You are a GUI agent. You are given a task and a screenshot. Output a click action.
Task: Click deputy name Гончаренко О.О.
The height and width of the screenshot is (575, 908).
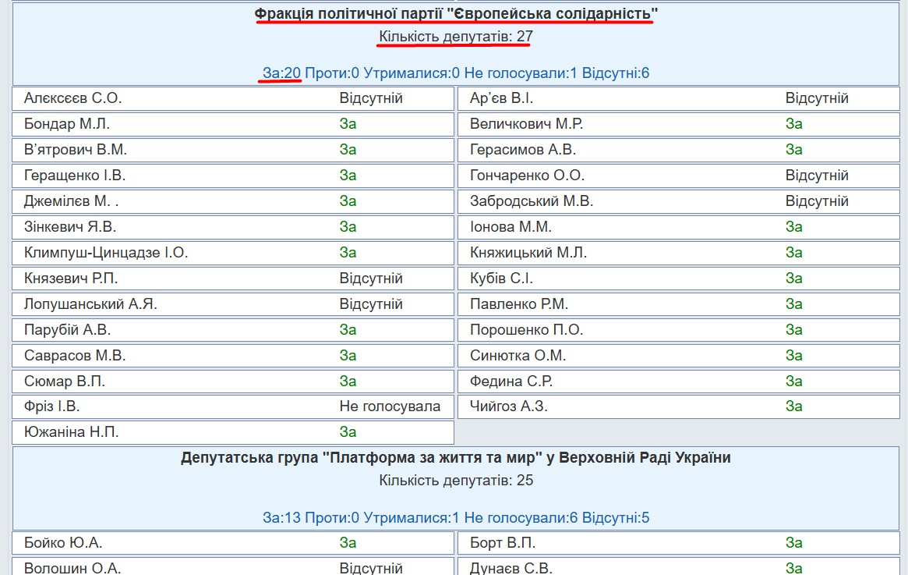coord(527,175)
